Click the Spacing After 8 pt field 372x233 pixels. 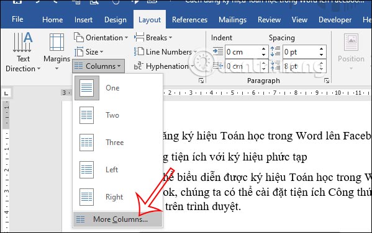point(301,66)
